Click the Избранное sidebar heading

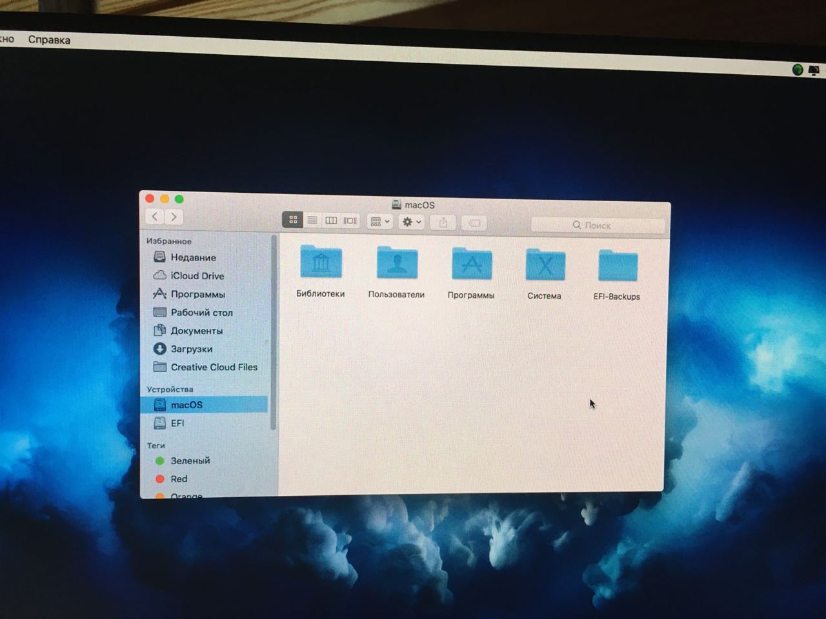point(169,241)
